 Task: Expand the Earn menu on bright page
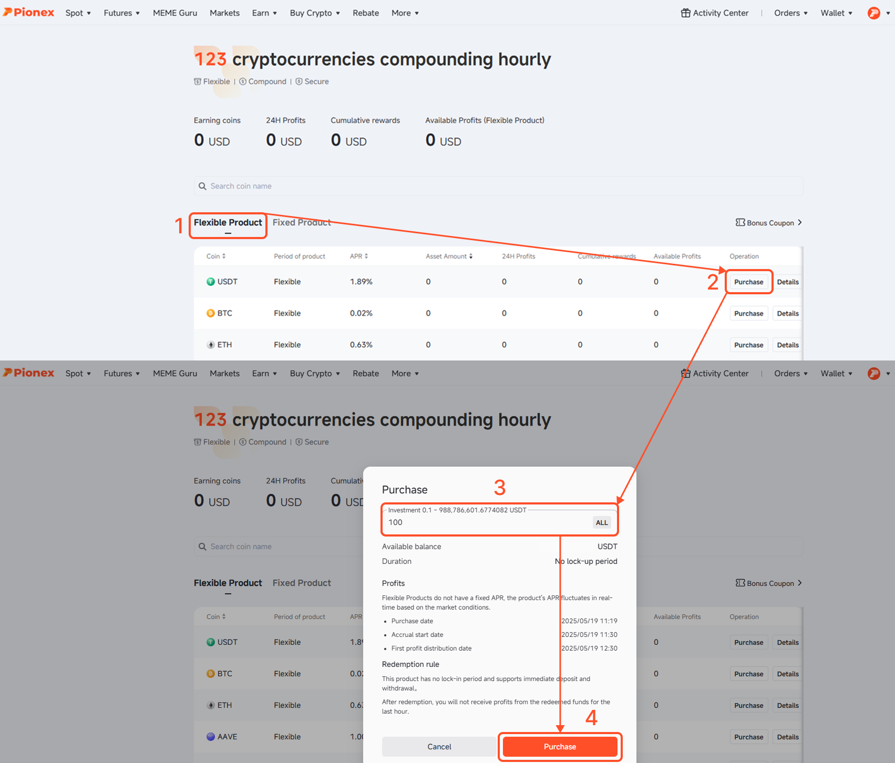click(x=264, y=13)
